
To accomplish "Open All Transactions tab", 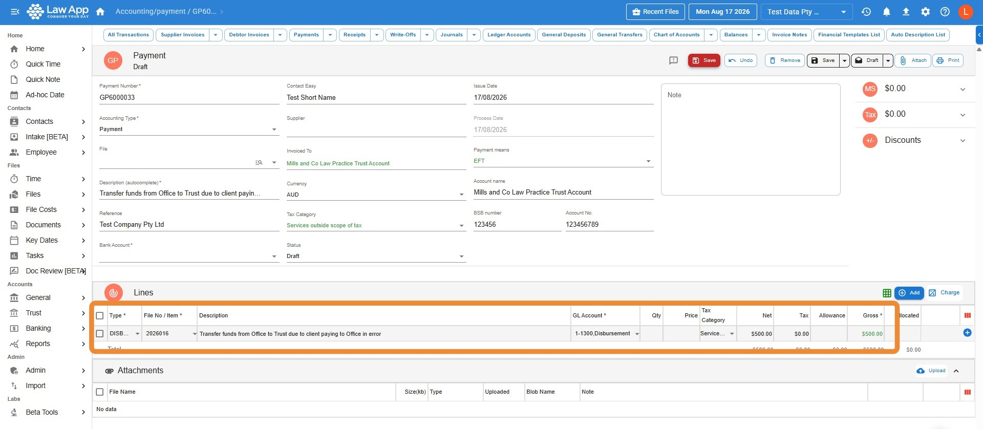I will (x=129, y=35).
